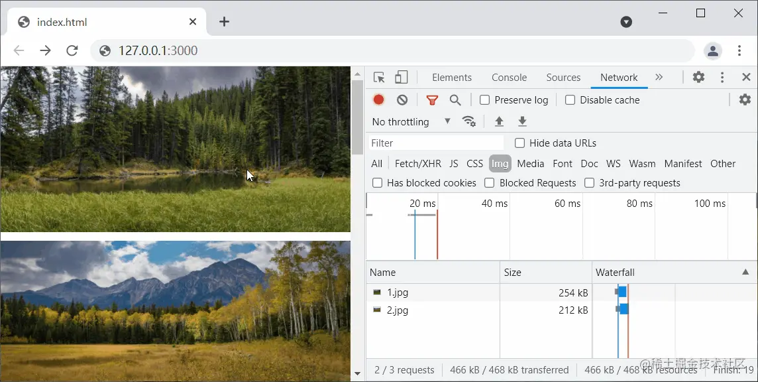758x382 pixels.
Task: Filter requests by Wasm
Action: pos(642,164)
